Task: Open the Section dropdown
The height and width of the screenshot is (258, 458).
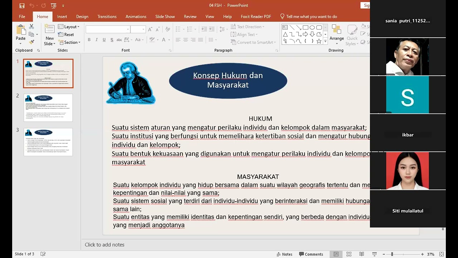Action: click(69, 42)
